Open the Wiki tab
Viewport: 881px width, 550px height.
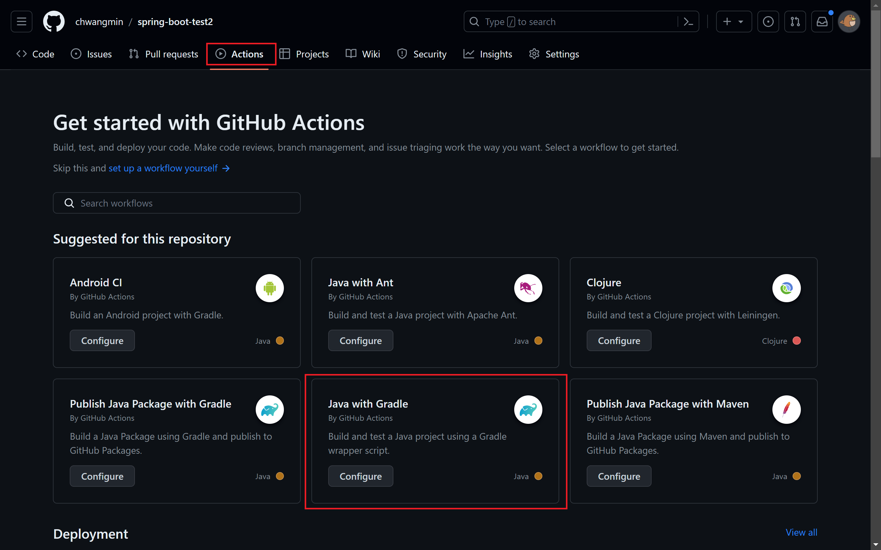pyautogui.click(x=363, y=54)
